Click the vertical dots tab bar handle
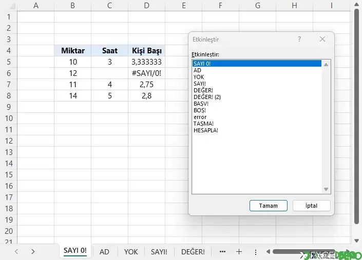 point(256,252)
